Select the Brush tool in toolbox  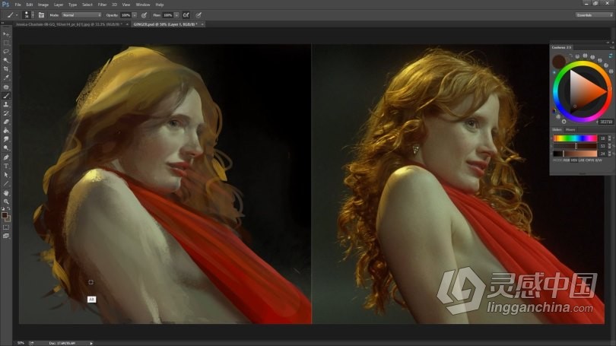6,96
